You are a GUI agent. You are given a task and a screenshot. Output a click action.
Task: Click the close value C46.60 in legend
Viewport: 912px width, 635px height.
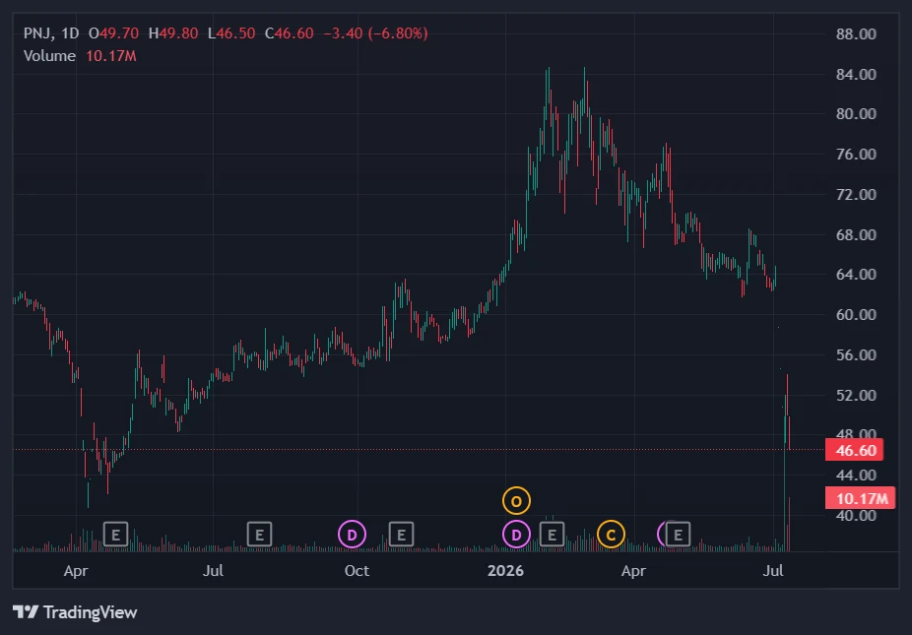[x=290, y=33]
